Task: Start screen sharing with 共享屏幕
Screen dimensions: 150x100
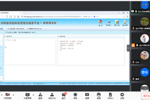Action: 27,96
